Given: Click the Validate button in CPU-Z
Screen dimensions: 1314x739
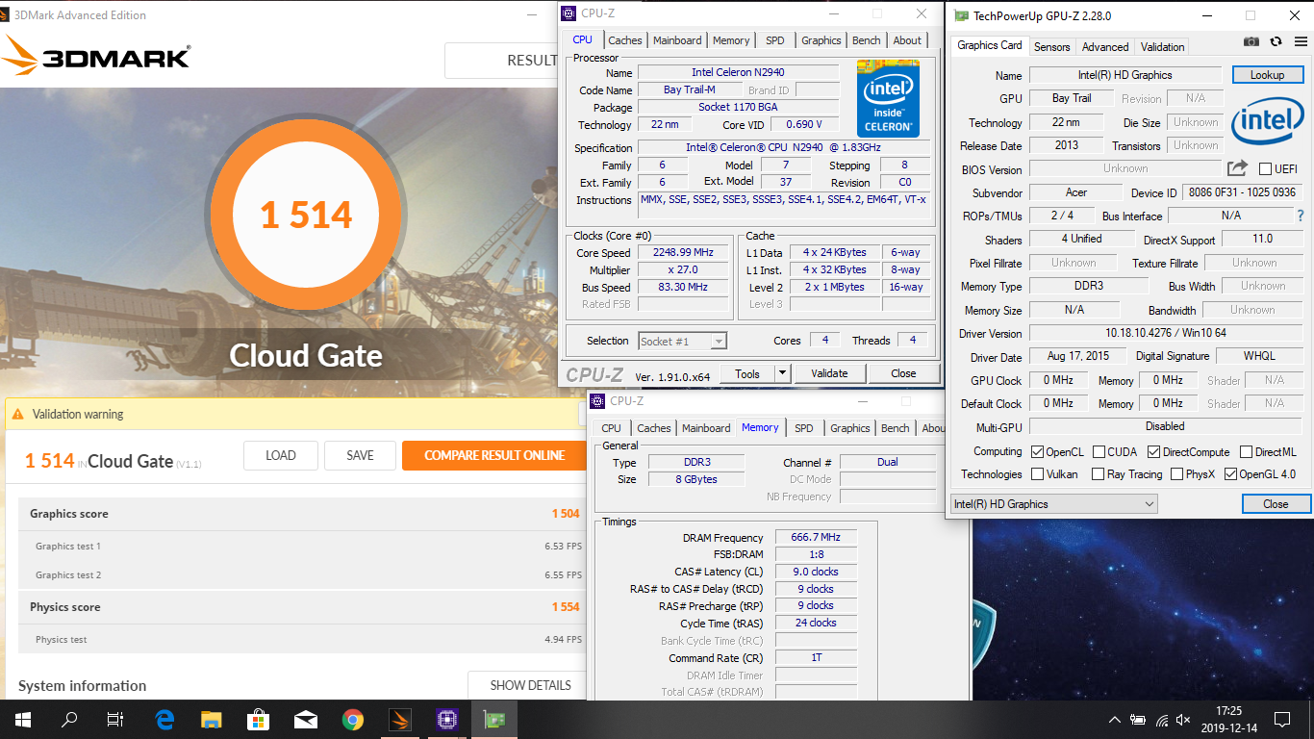Looking at the screenshot, I should coord(829,373).
